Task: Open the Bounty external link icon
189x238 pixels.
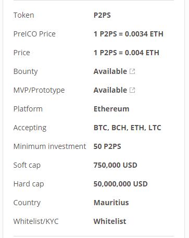Action: 132,71
